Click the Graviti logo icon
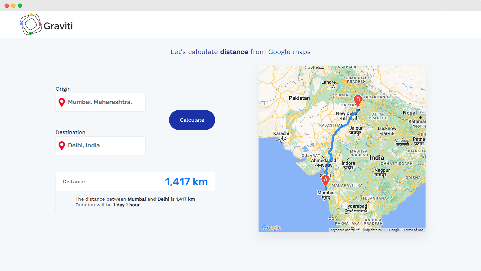This screenshot has height=271, width=481. pos(31,24)
